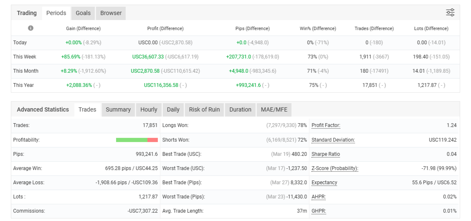Open the filter settings sliders icon
The height and width of the screenshot is (221, 471).
pos(450,13)
